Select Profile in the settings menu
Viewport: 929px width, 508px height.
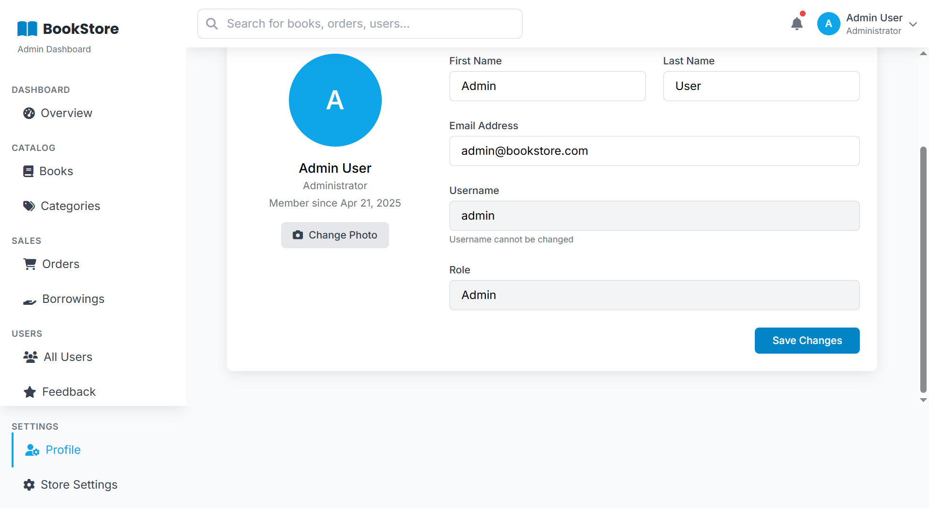pyautogui.click(x=62, y=450)
